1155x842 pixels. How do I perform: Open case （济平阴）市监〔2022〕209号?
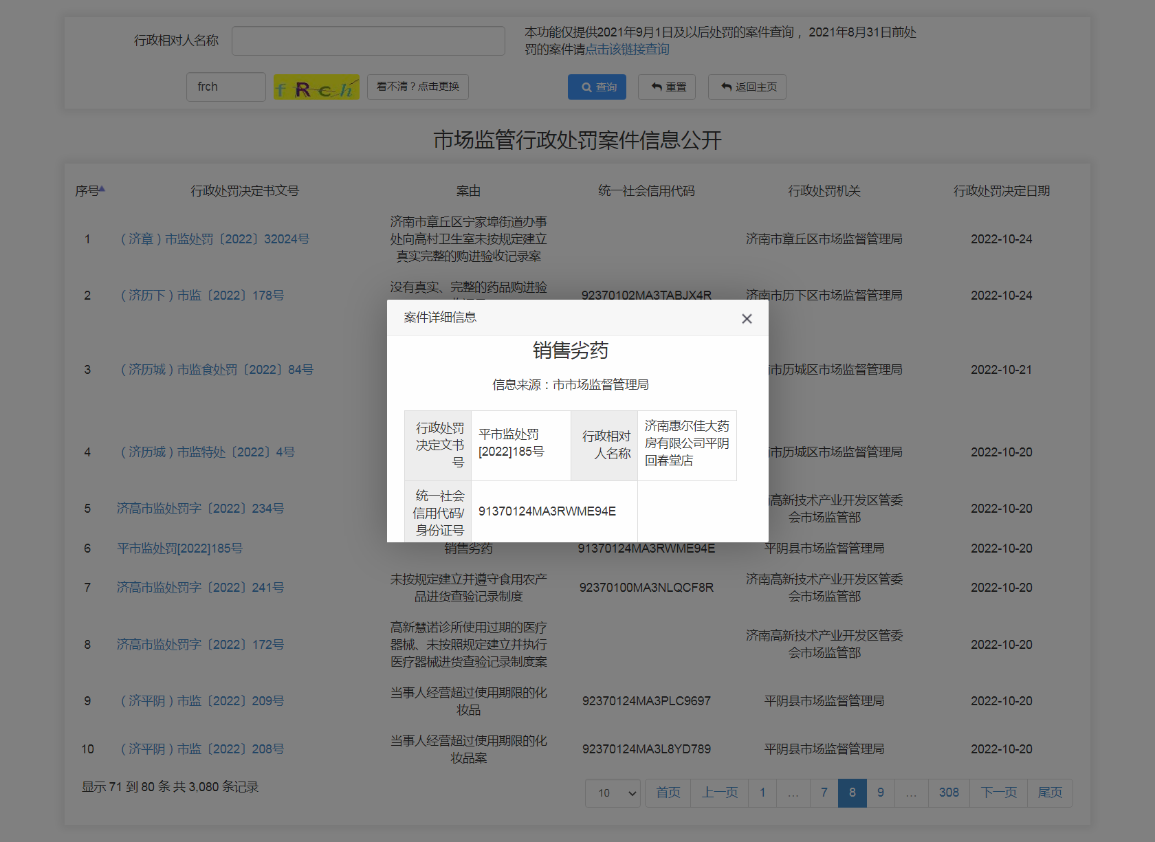[200, 701]
